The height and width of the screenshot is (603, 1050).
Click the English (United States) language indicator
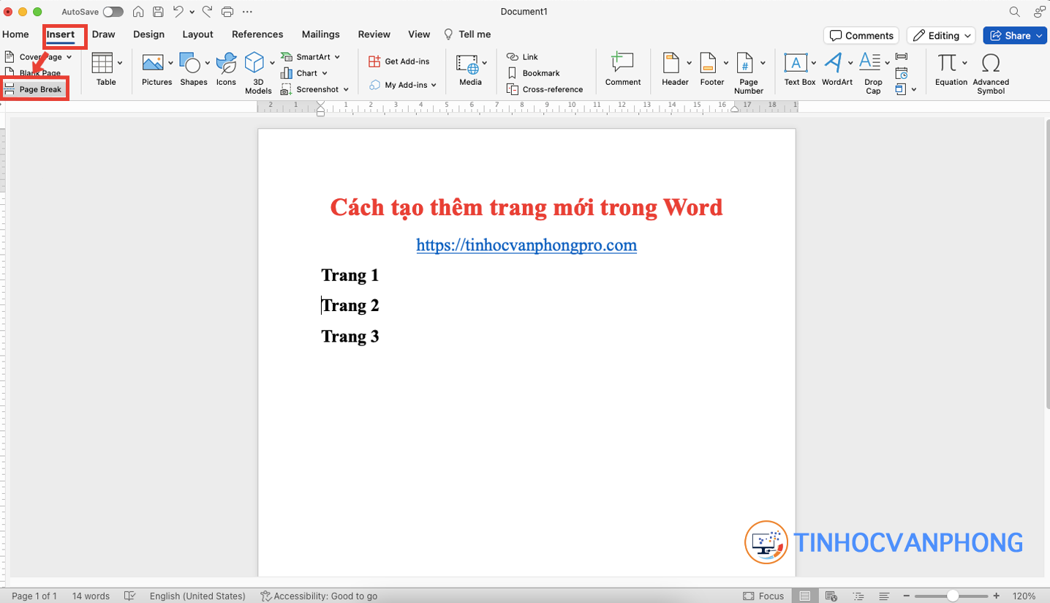[197, 596]
